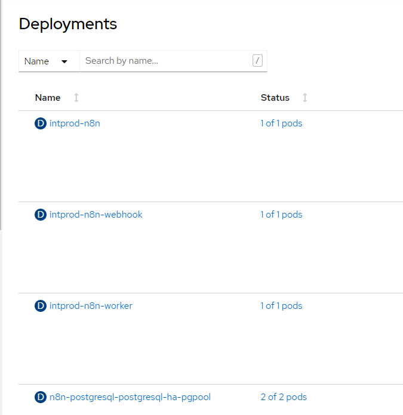View pods status of intprod-n8n-worker
This screenshot has height=415, width=403.
[281, 306]
